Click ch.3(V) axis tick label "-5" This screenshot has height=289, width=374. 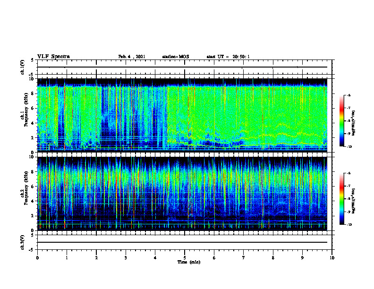click(32, 250)
